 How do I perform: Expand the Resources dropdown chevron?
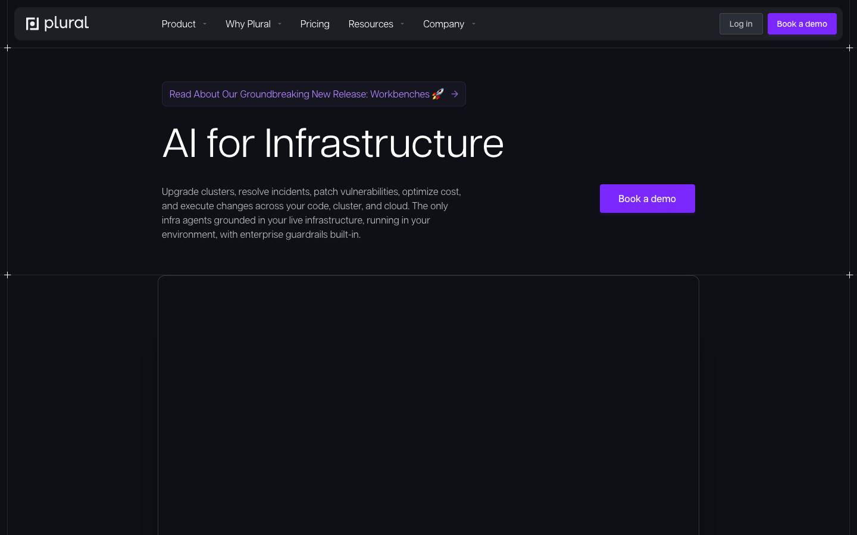click(x=402, y=24)
